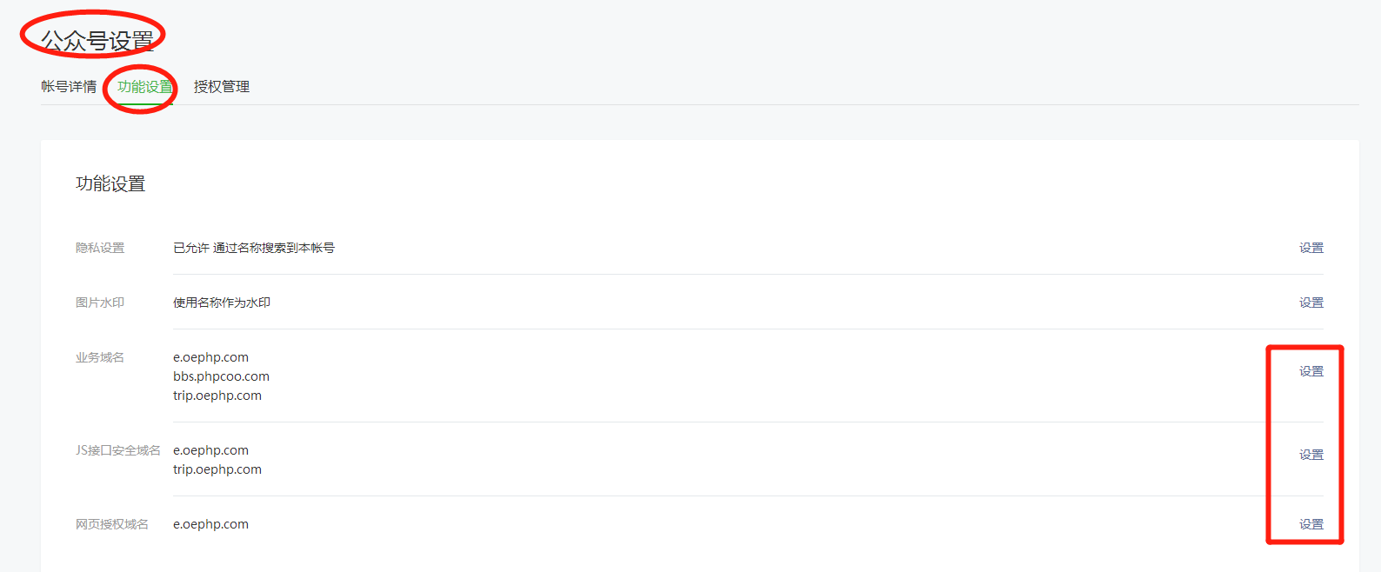Open 设置 for 图片水印 row
The width and height of the screenshot is (1381, 572).
pos(1311,303)
